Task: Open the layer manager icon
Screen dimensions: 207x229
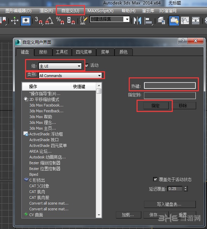Action: point(161,20)
